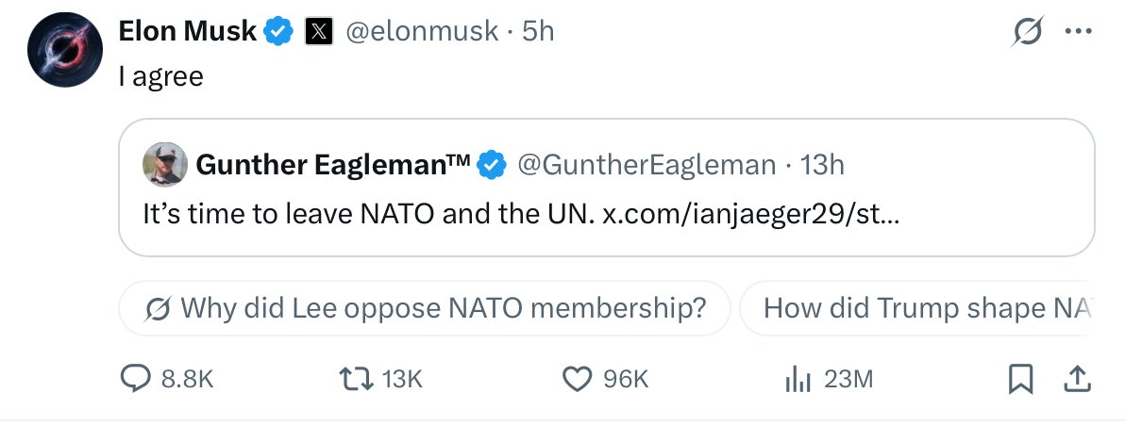Viewport: 1125px width, 426px height.
Task: Open the three-dot more options menu
Action: click(x=1076, y=32)
